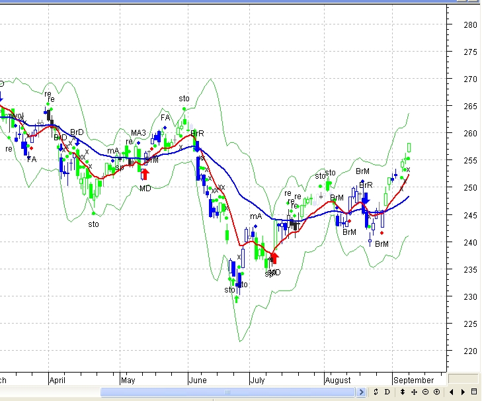Image resolution: width=482 pixels, height=401 pixels.
Task: Click the vertical stretch double-arrow icon
Action: pos(403,392)
